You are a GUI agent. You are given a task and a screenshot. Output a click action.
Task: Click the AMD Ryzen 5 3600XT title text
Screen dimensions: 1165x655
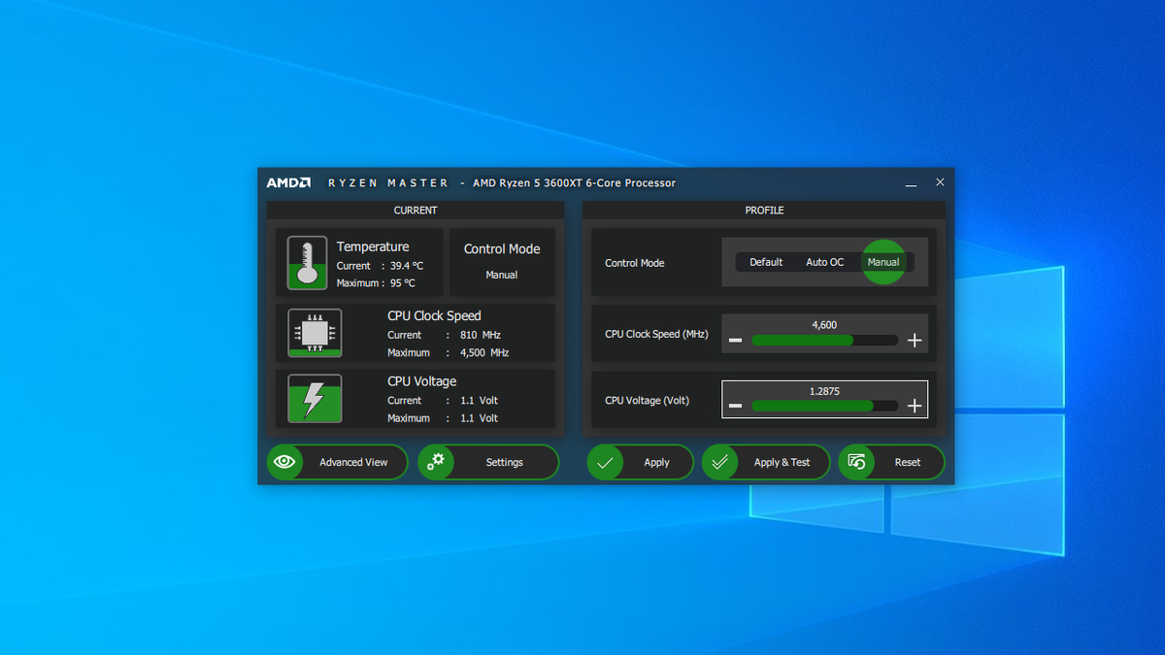(x=574, y=182)
